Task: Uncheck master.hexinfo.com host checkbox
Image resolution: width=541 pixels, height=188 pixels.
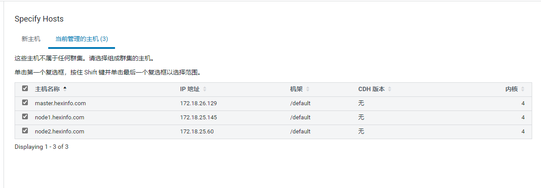Action: pyautogui.click(x=25, y=103)
